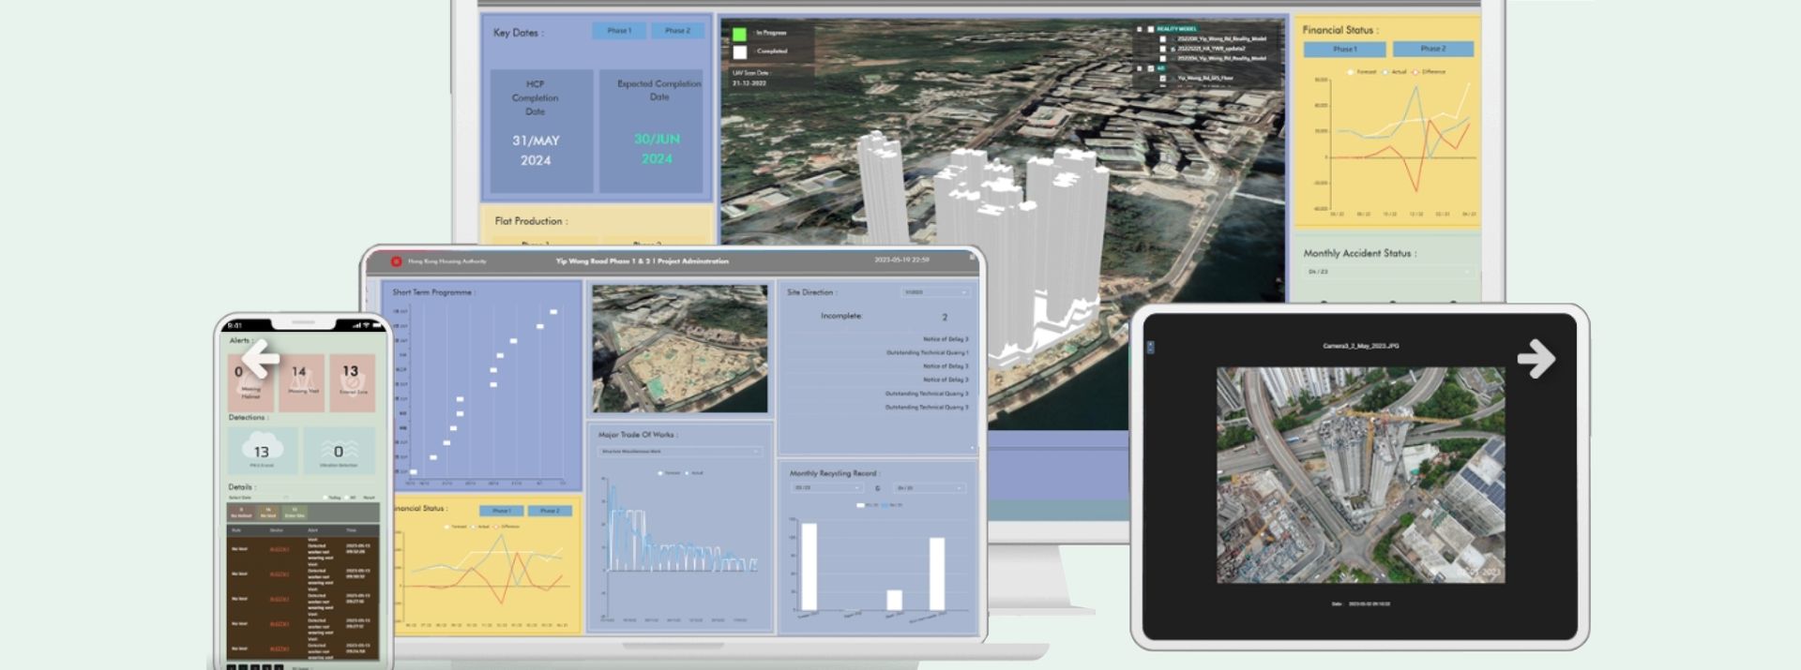Click the UAV Scan Date 21-12-2022 label

pyautogui.click(x=750, y=78)
